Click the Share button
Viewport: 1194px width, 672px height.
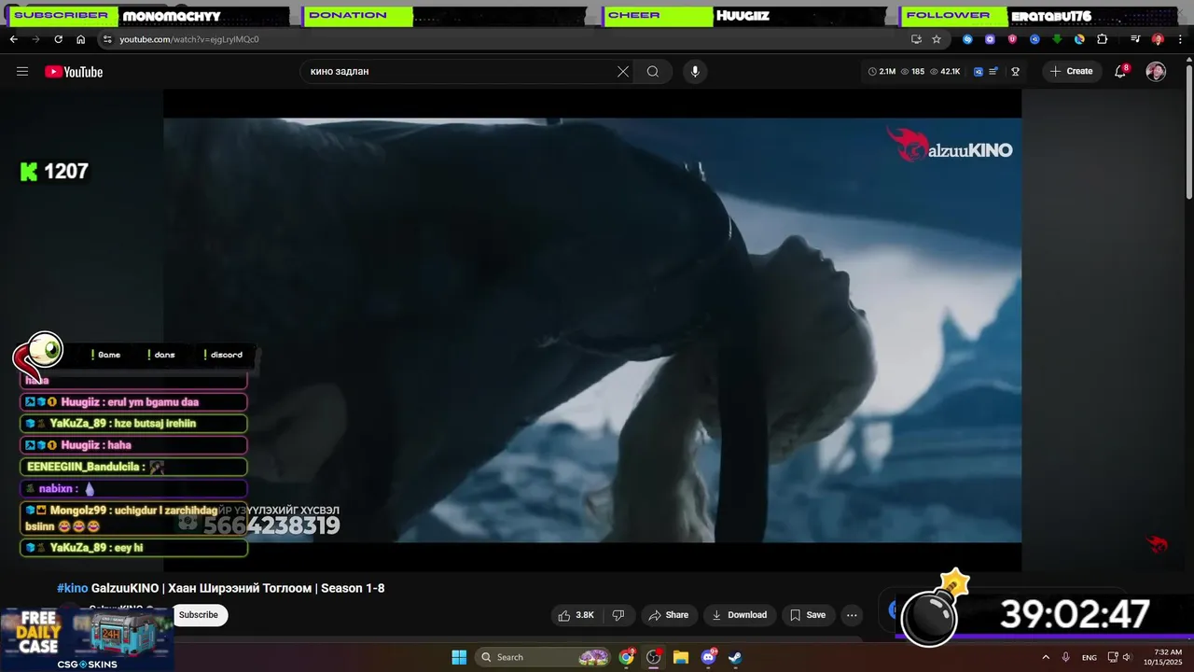tap(668, 615)
